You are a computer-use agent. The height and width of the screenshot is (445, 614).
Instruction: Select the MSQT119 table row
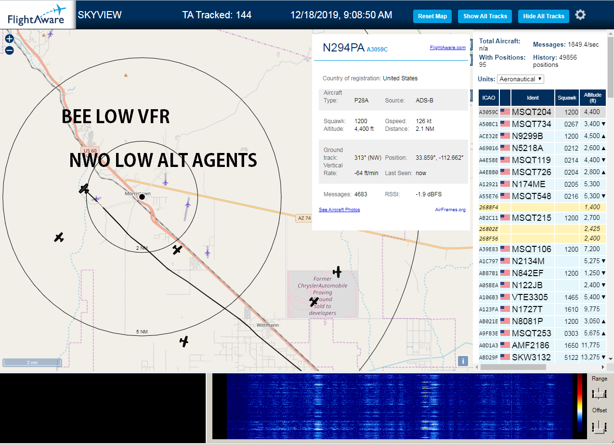pyautogui.click(x=542, y=160)
